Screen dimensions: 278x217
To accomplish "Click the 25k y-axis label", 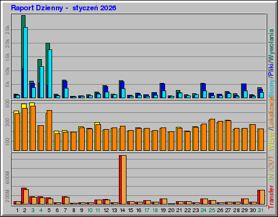I will pyautogui.click(x=8, y=30).
